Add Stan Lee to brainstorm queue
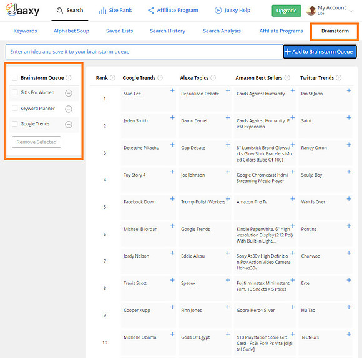The height and width of the screenshot is (358, 362). pyautogui.click(x=172, y=90)
